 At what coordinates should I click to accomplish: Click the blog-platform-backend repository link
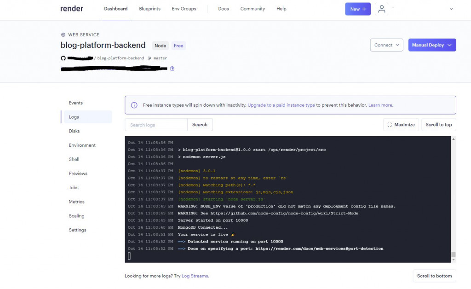coord(121,58)
